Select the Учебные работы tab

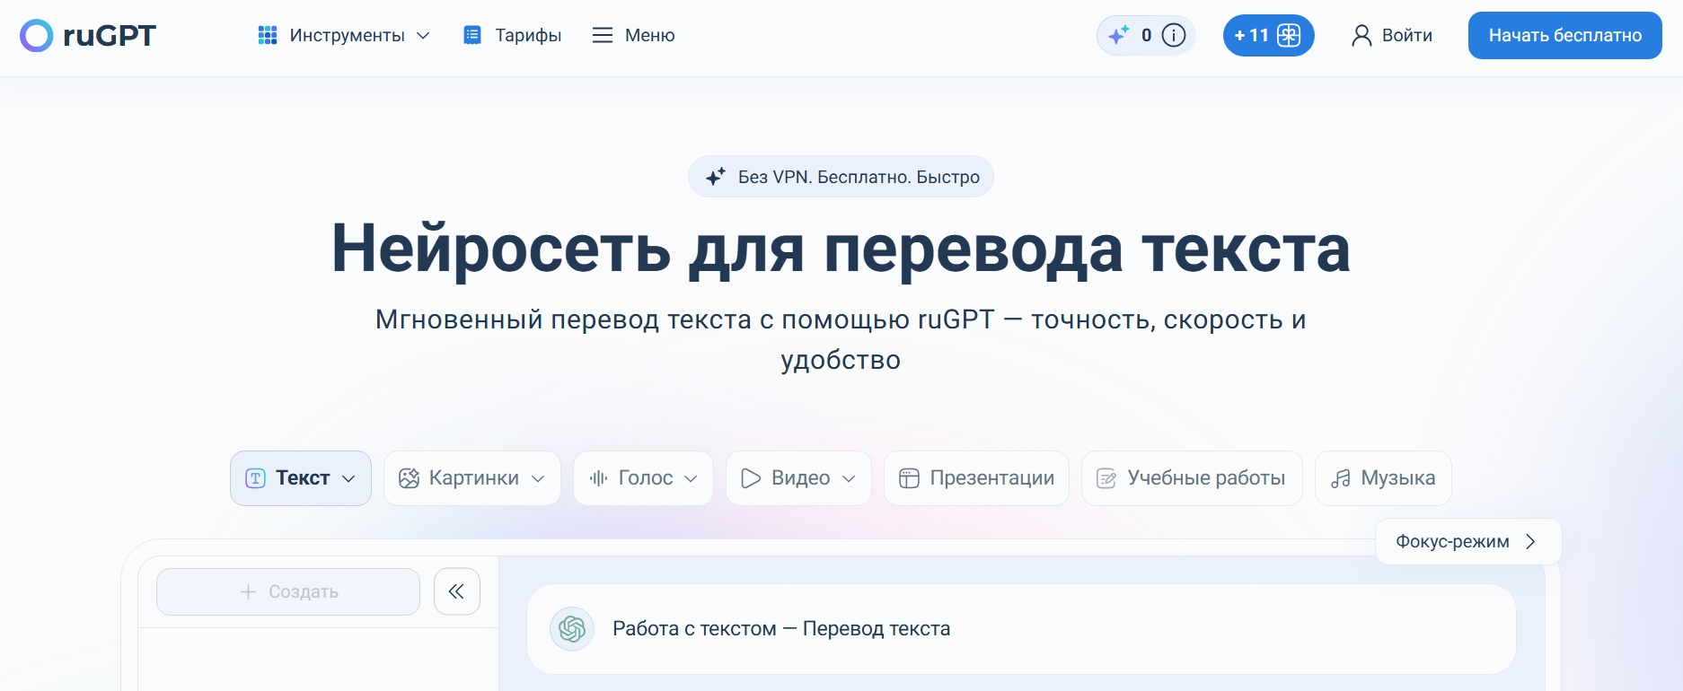1193,478
